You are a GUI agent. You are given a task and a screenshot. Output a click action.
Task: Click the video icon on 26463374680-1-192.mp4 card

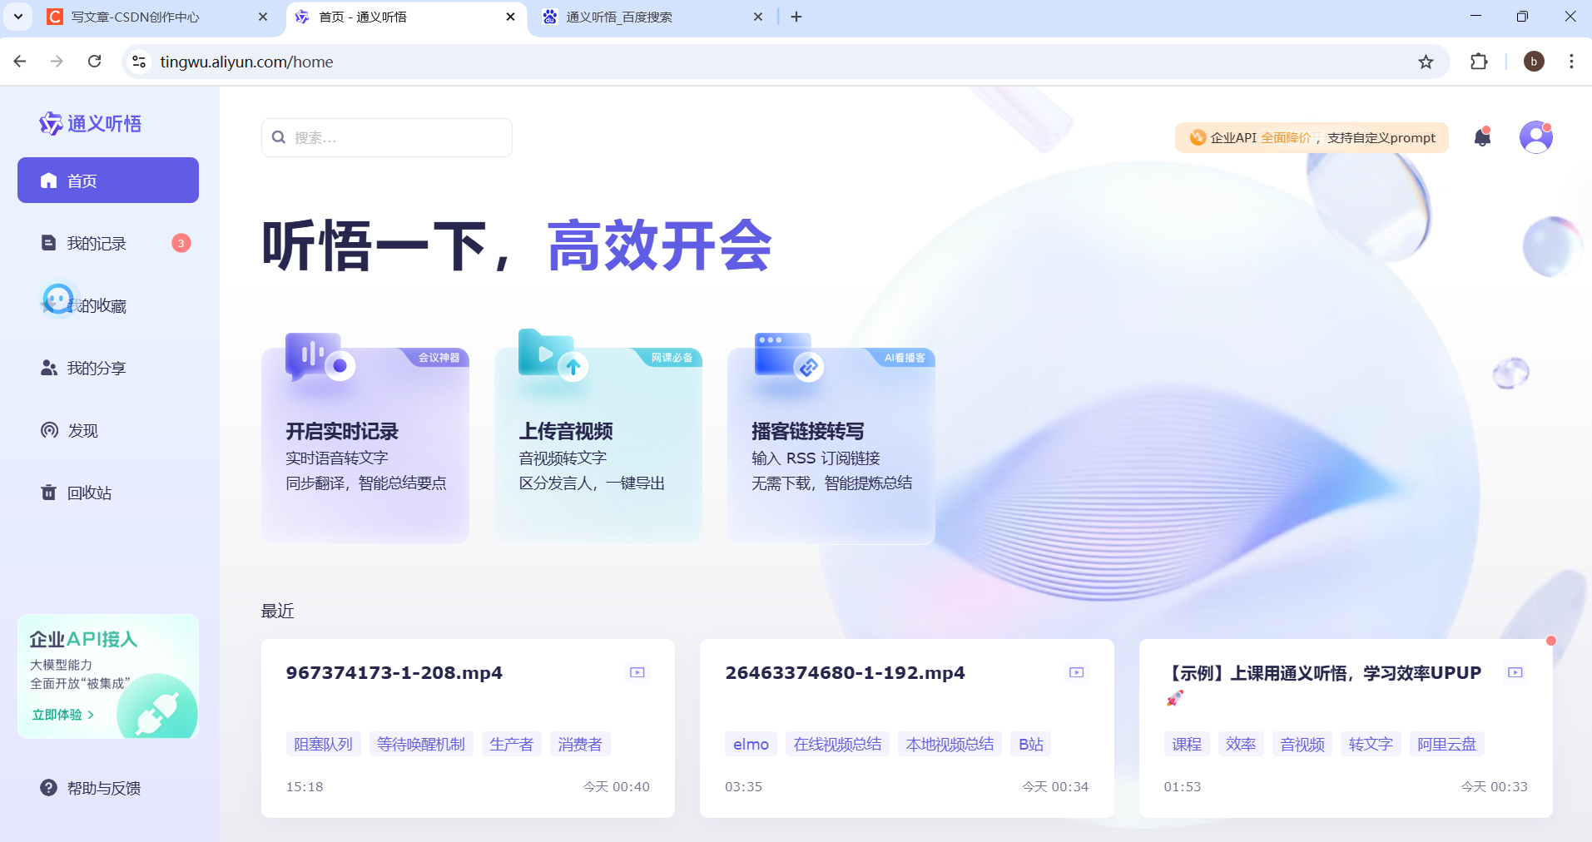(1077, 672)
